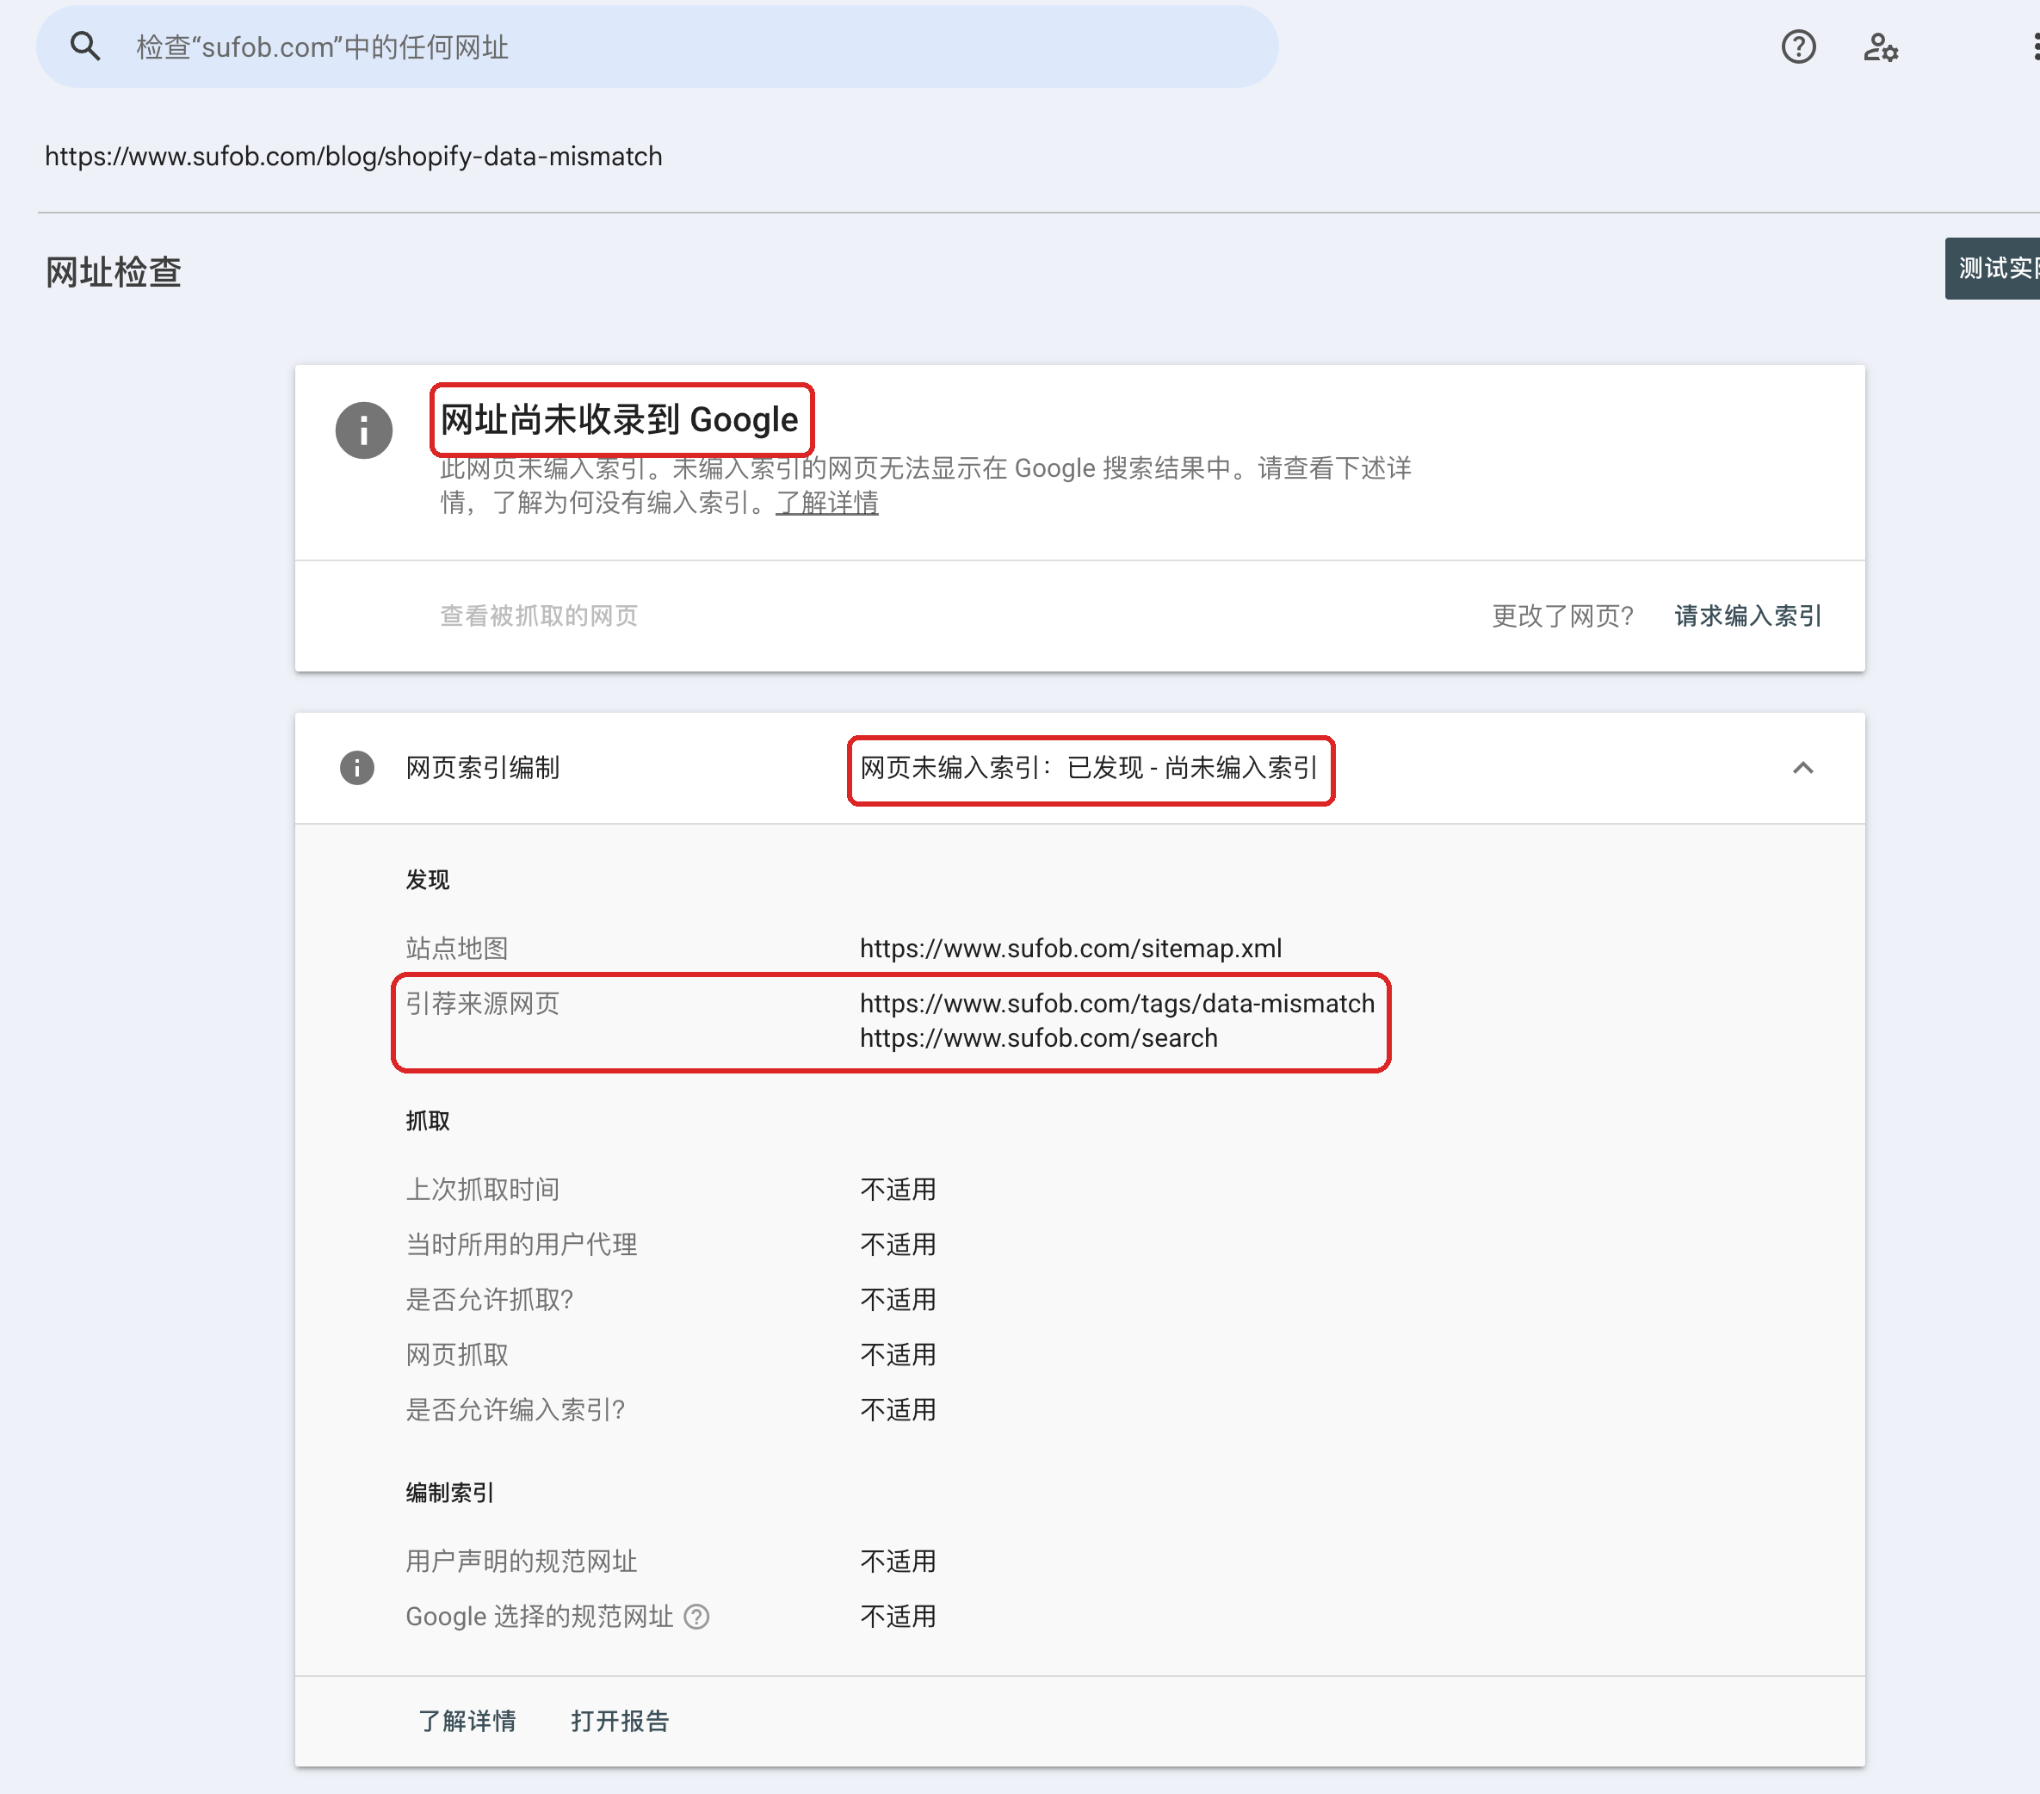Viewport: 2040px width, 1794px height.
Task: Click the 网址检查 page title
Action: (113, 271)
